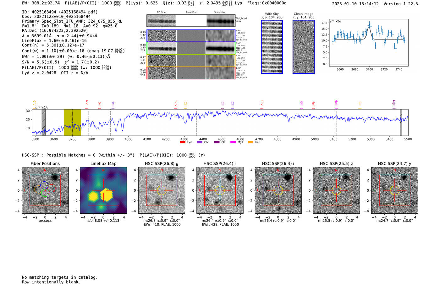
Task: Click the 'HSC-SSP : Possible Matches = 0' heading
Action: (59, 155)
